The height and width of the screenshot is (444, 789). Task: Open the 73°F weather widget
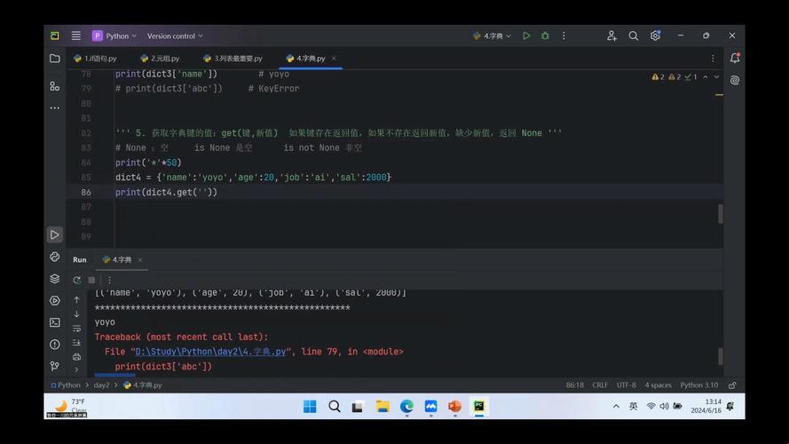[70, 406]
